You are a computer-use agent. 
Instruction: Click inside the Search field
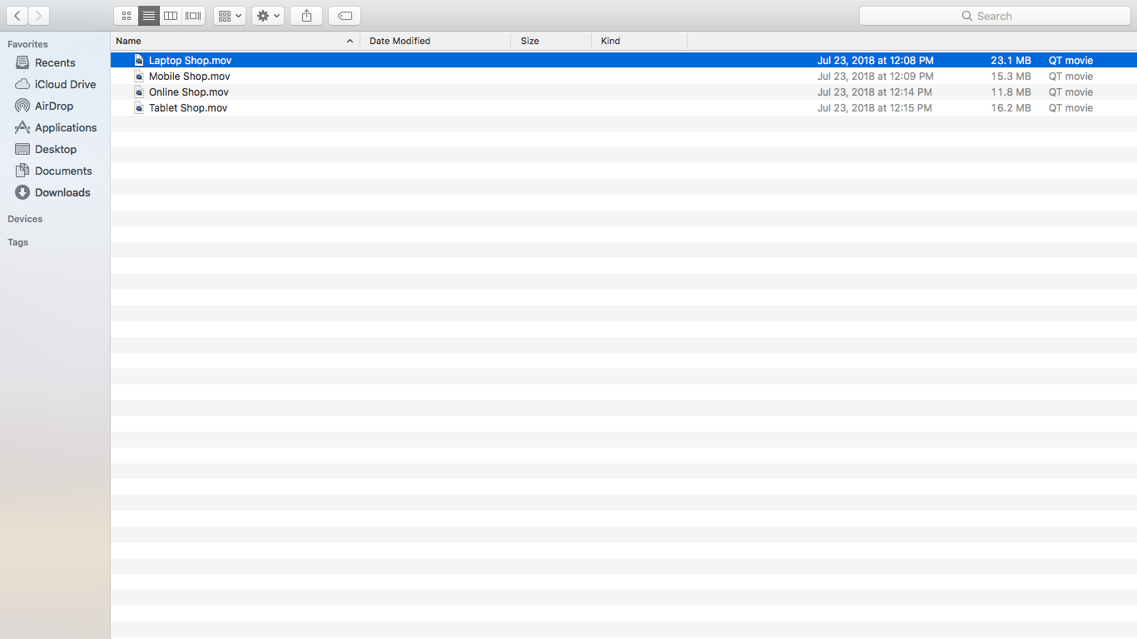click(x=995, y=16)
